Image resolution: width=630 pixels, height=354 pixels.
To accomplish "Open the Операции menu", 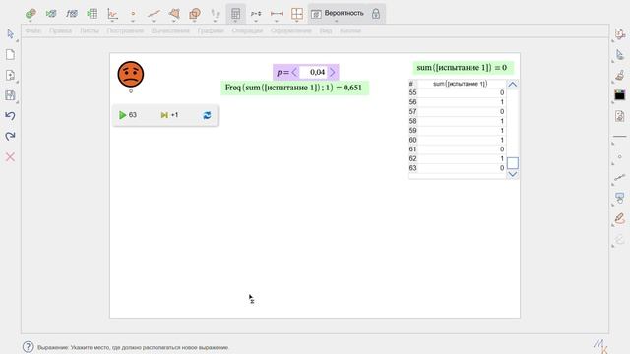I will click(247, 30).
